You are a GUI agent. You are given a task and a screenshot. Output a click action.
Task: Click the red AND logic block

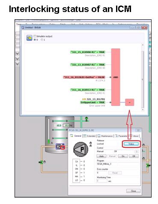coord(116,77)
